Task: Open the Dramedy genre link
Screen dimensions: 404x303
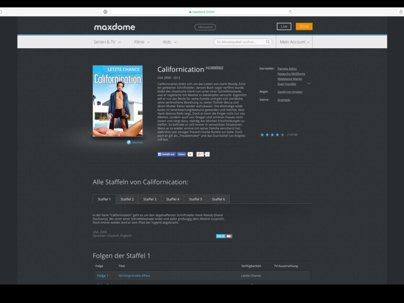Action: (x=284, y=100)
